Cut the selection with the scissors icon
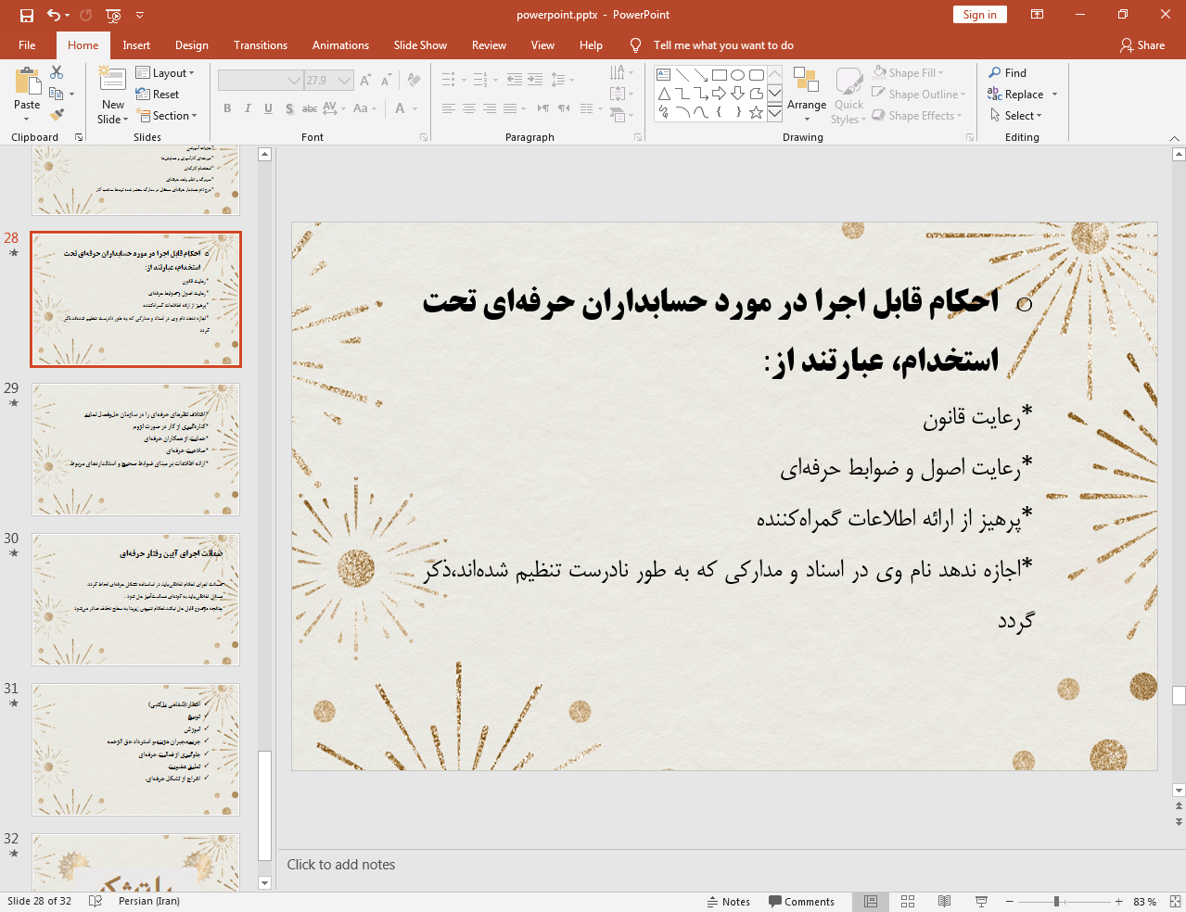Viewport: 1186px width, 912px height. click(x=57, y=72)
